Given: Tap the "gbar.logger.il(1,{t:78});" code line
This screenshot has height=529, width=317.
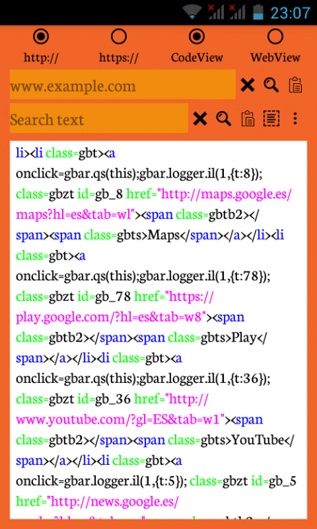Looking at the screenshot, I should [205, 276].
